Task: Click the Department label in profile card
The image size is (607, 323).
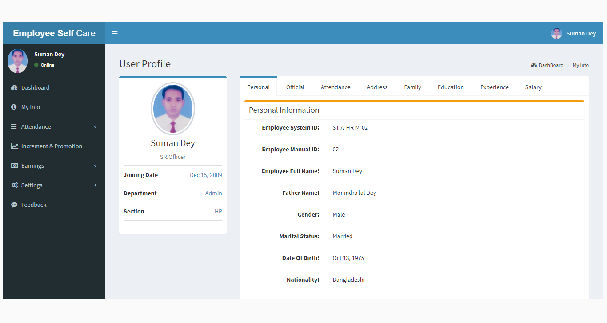Action: click(x=140, y=193)
